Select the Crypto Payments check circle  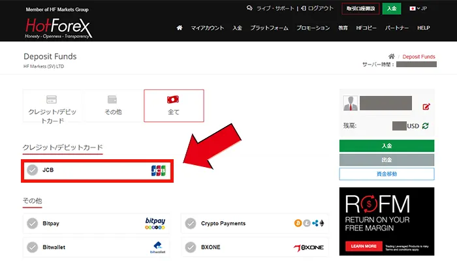point(191,223)
